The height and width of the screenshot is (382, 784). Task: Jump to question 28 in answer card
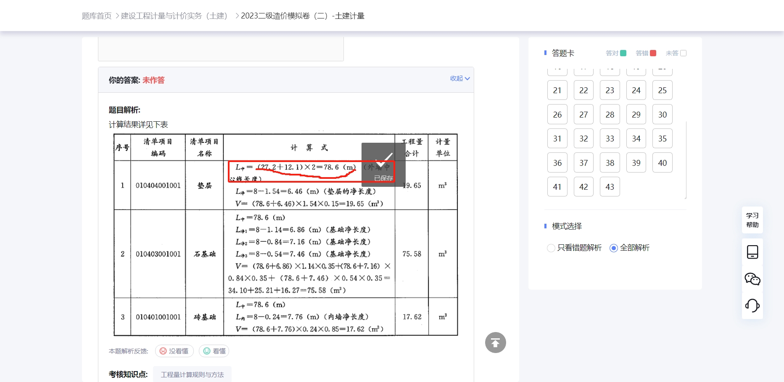610,115
